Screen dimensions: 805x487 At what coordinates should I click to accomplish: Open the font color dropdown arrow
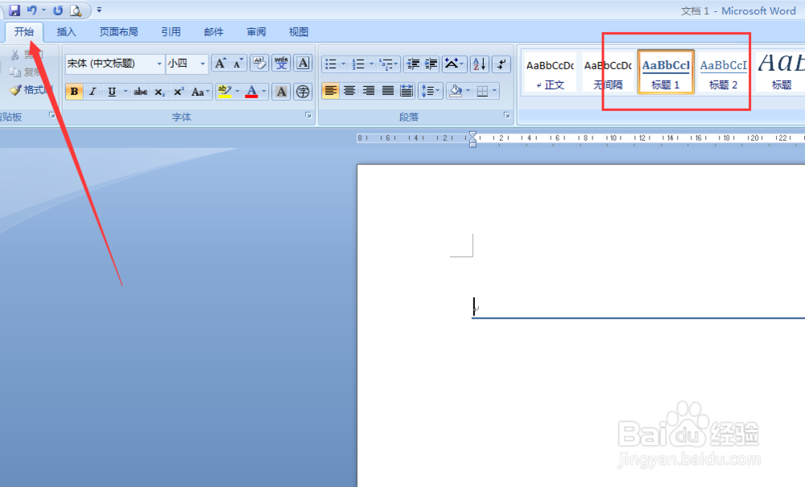pos(264,91)
